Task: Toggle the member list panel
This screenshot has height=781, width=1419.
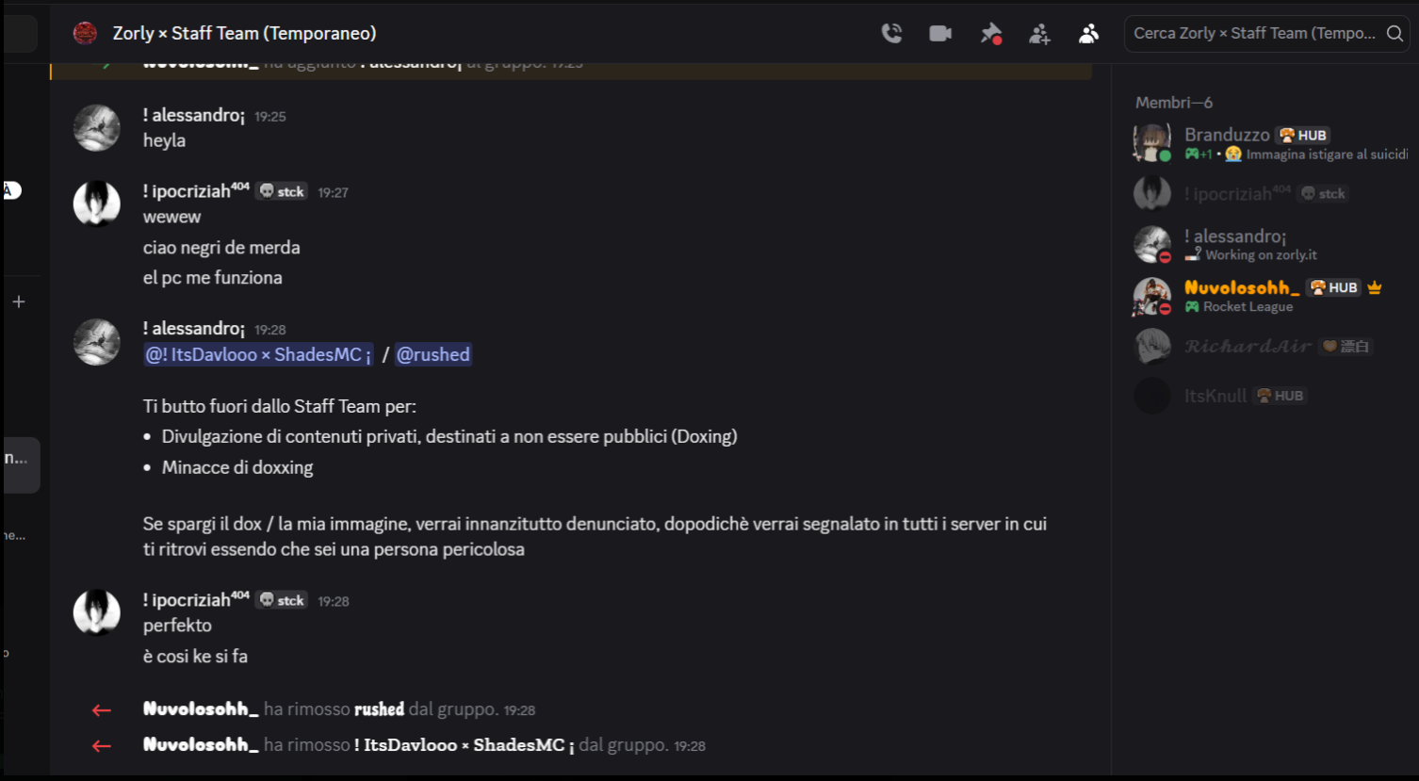Action: (x=1088, y=34)
